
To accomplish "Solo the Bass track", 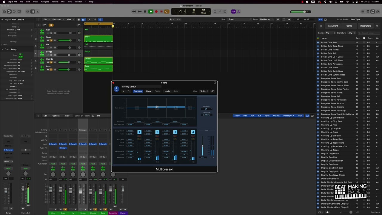I will click(51, 70).
